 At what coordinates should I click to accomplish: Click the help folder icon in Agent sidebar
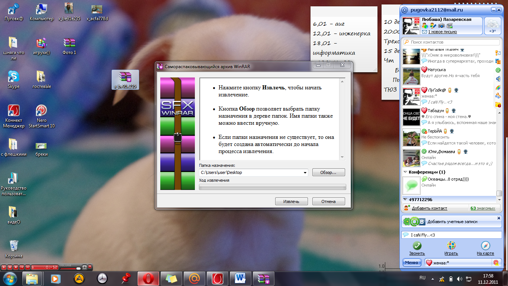pos(498,105)
